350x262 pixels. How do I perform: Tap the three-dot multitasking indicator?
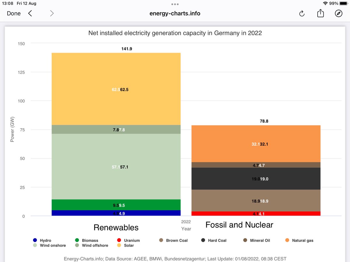(175, 4)
